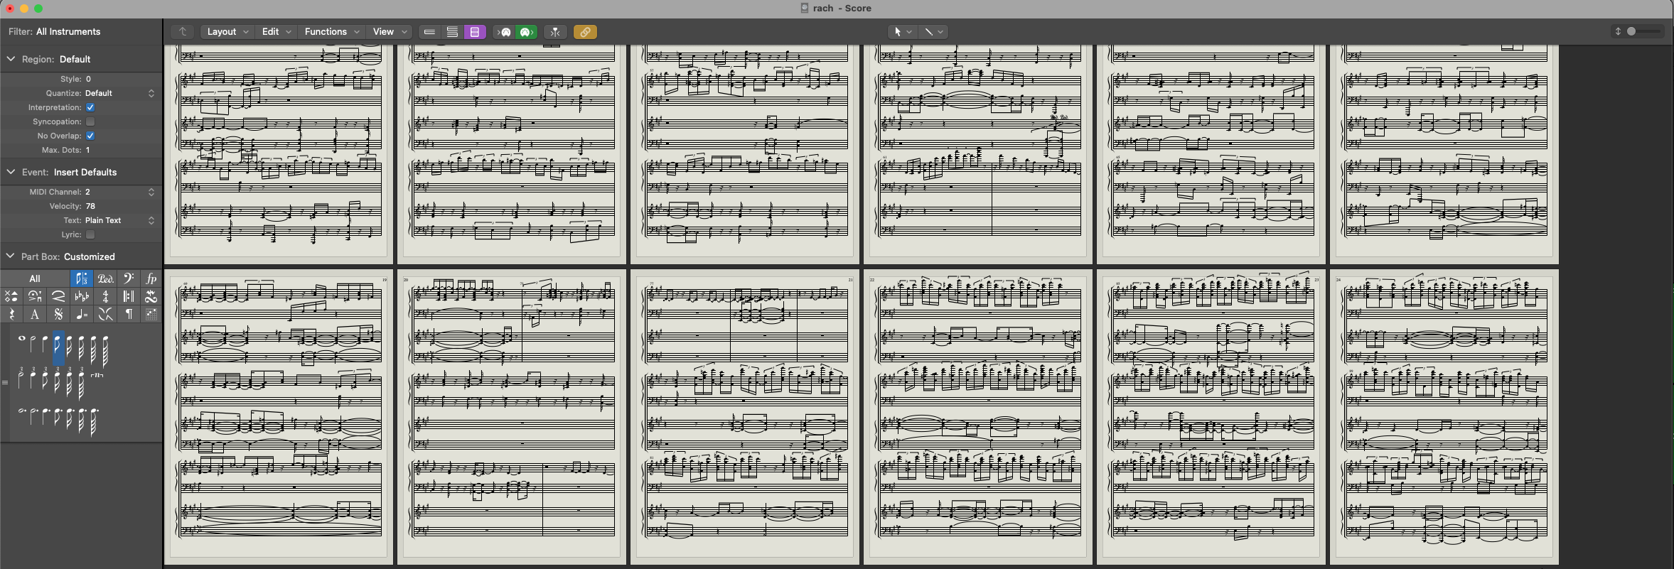Toggle the Catch Playhead button
The width and height of the screenshot is (1674, 569).
555,32
